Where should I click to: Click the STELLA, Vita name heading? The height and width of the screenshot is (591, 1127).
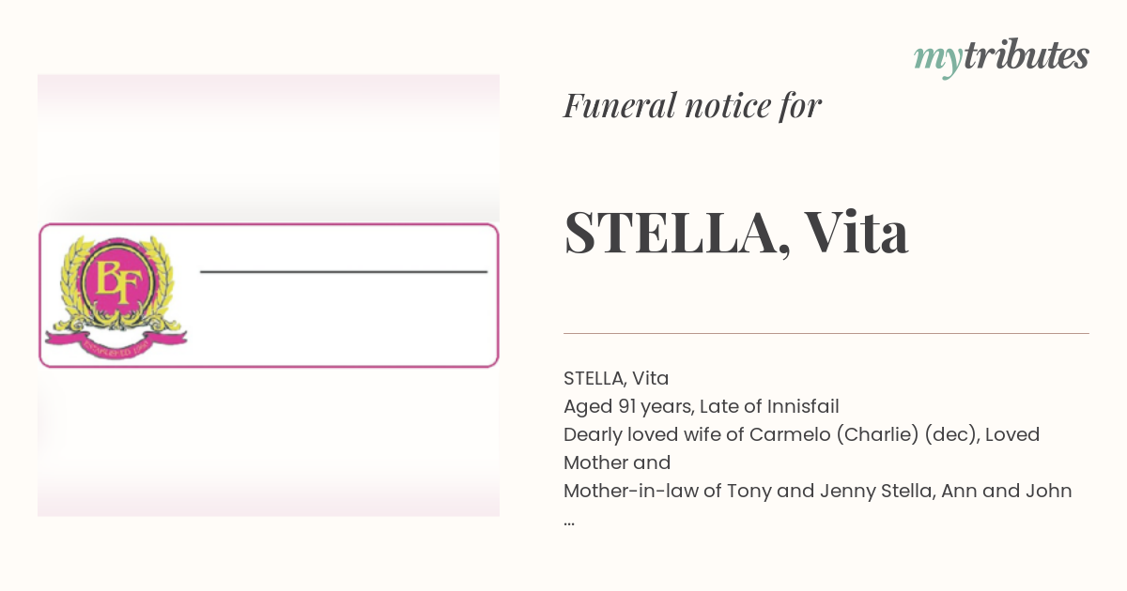pos(735,232)
